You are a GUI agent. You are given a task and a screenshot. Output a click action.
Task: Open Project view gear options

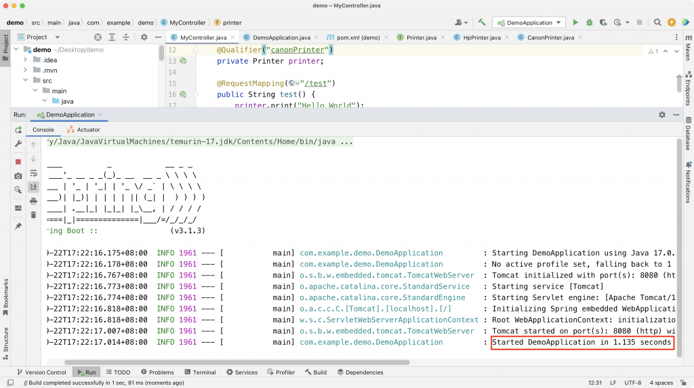144,37
